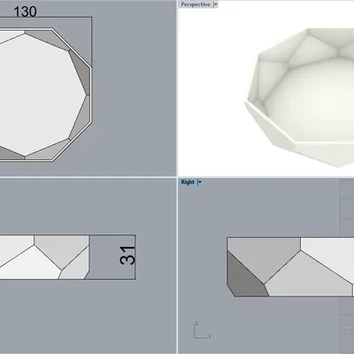Screen dimensions: 354x354
Task: Click the dark triangular facet in top view
Action: [x=81, y=72]
